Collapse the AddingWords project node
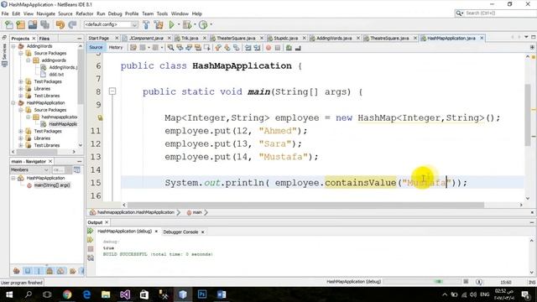 (13, 46)
